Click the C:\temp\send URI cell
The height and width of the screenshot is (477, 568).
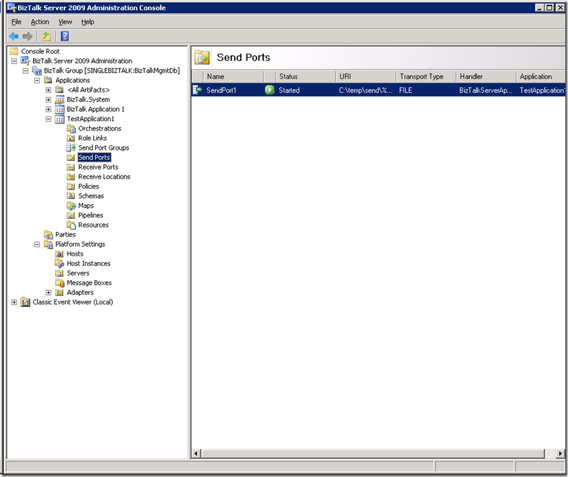tap(365, 90)
